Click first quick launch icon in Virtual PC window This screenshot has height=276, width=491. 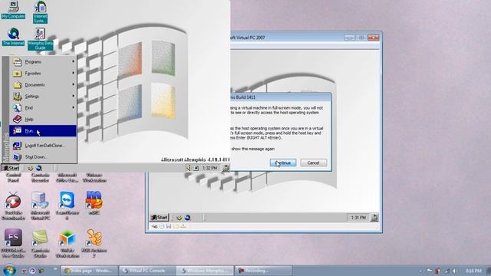coord(179,218)
